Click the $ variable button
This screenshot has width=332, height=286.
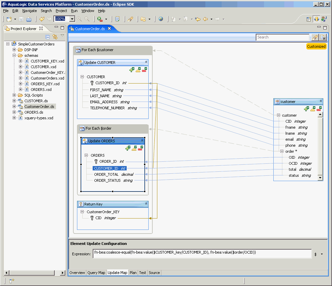point(315,254)
